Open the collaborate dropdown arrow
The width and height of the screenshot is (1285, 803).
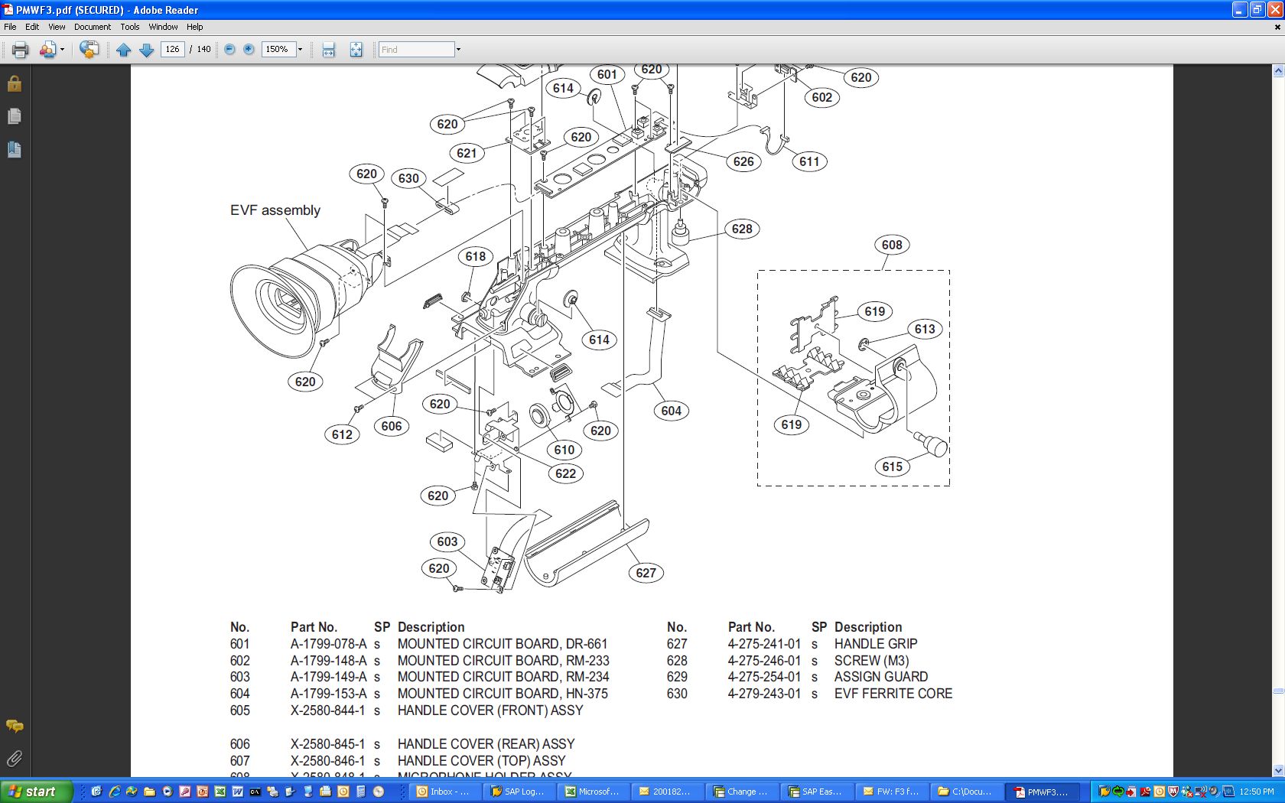pos(63,50)
